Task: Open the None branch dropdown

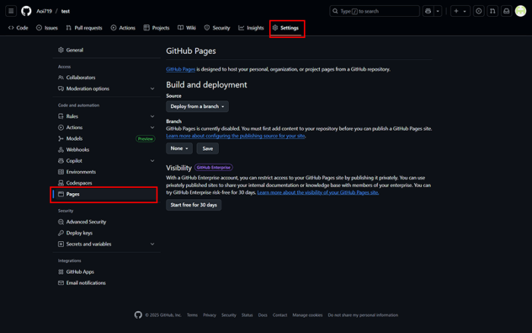Action: click(x=179, y=148)
